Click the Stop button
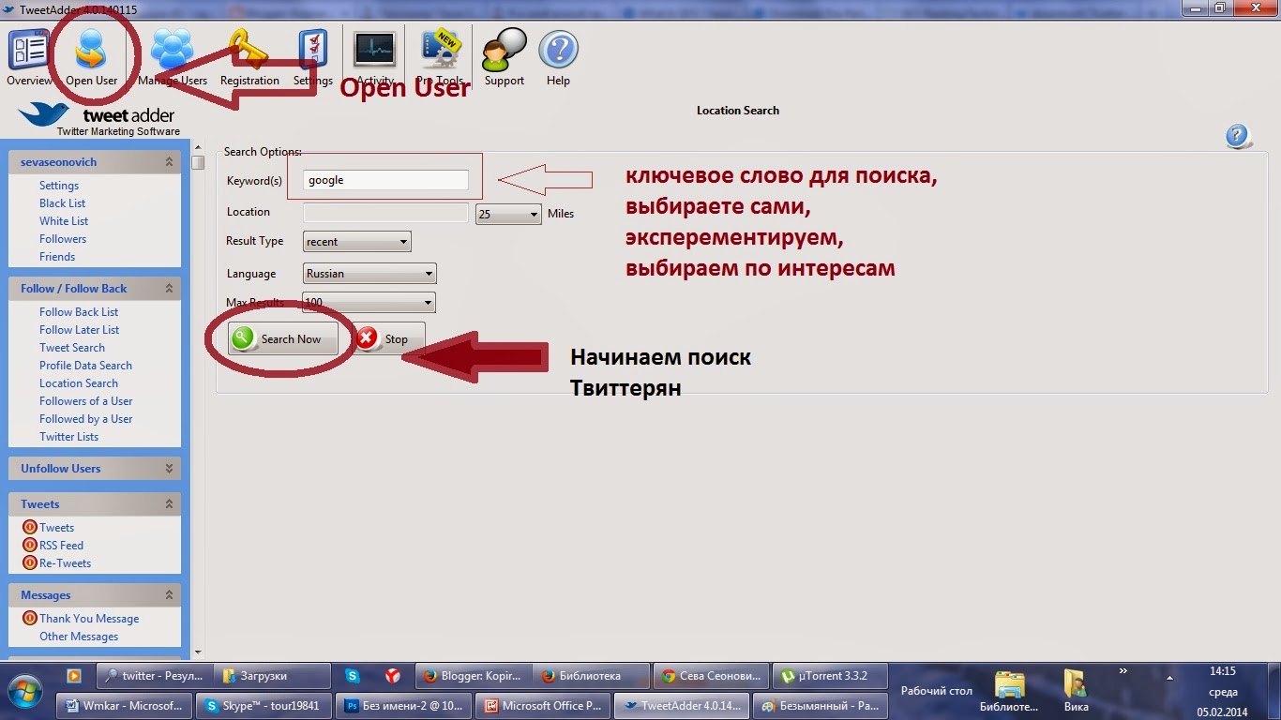The height and width of the screenshot is (720, 1281). [388, 339]
